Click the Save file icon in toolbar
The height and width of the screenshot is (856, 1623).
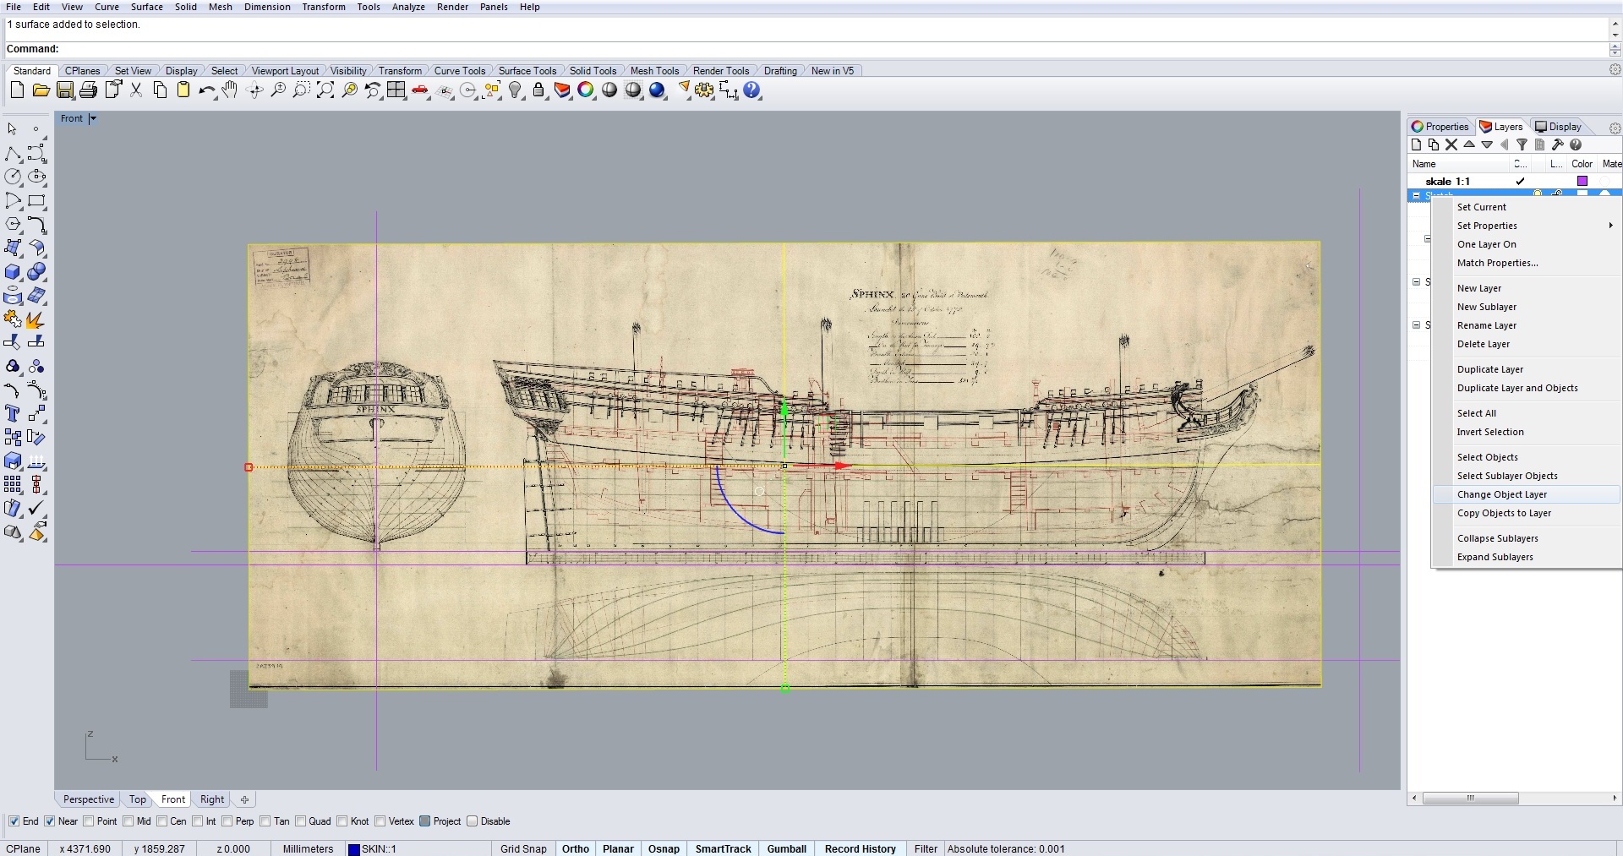coord(65,90)
